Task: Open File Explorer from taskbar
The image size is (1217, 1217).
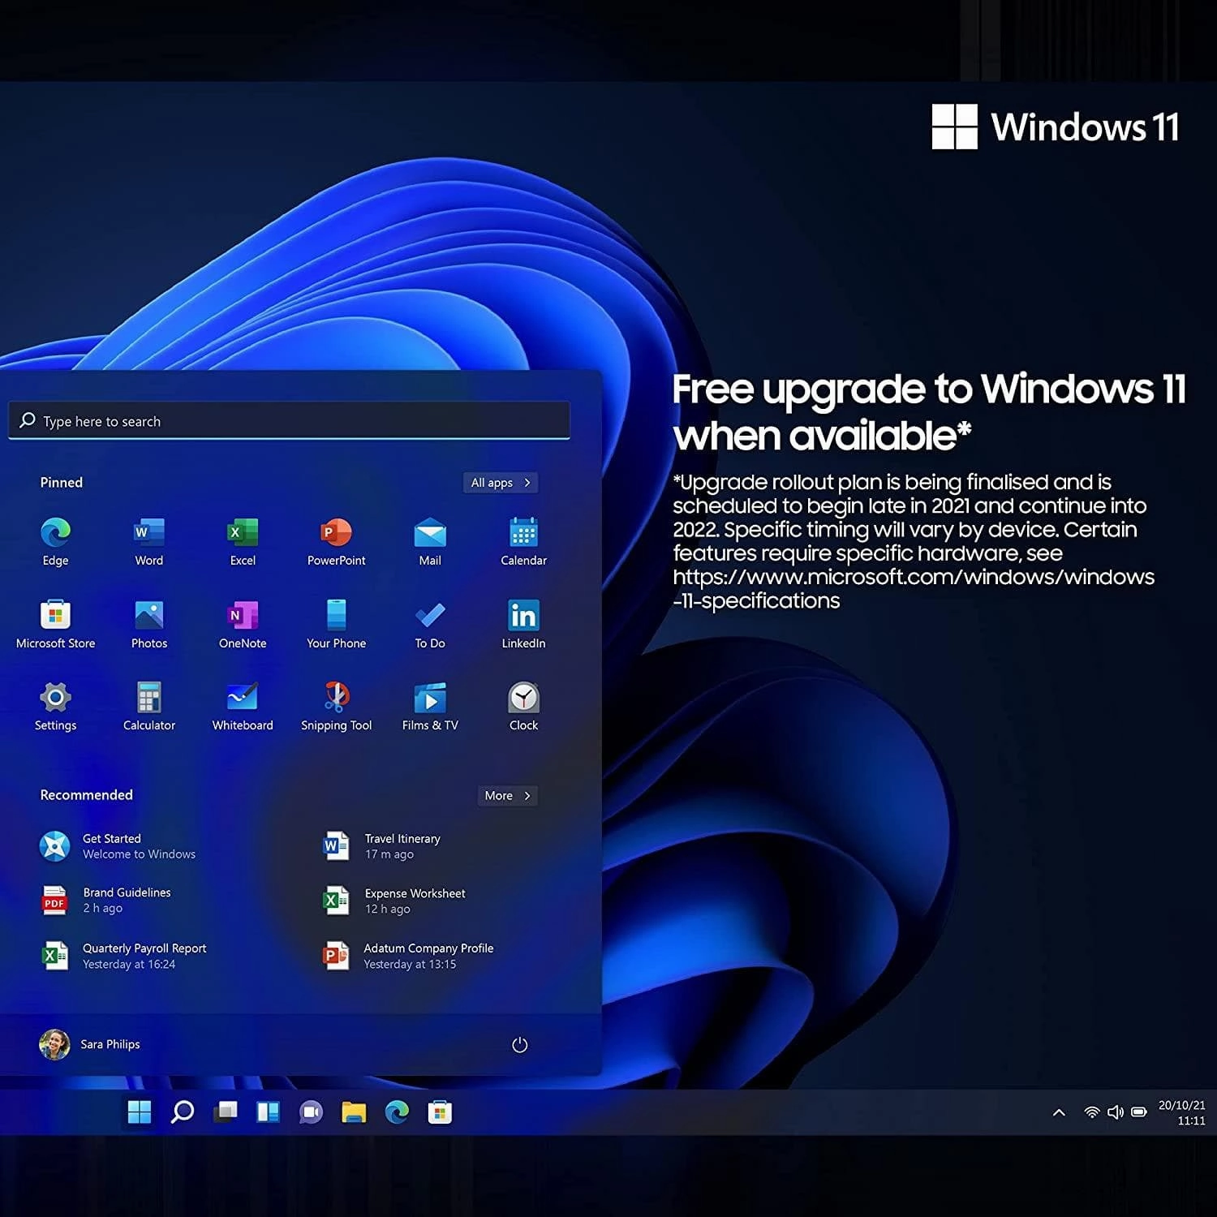Action: click(354, 1112)
